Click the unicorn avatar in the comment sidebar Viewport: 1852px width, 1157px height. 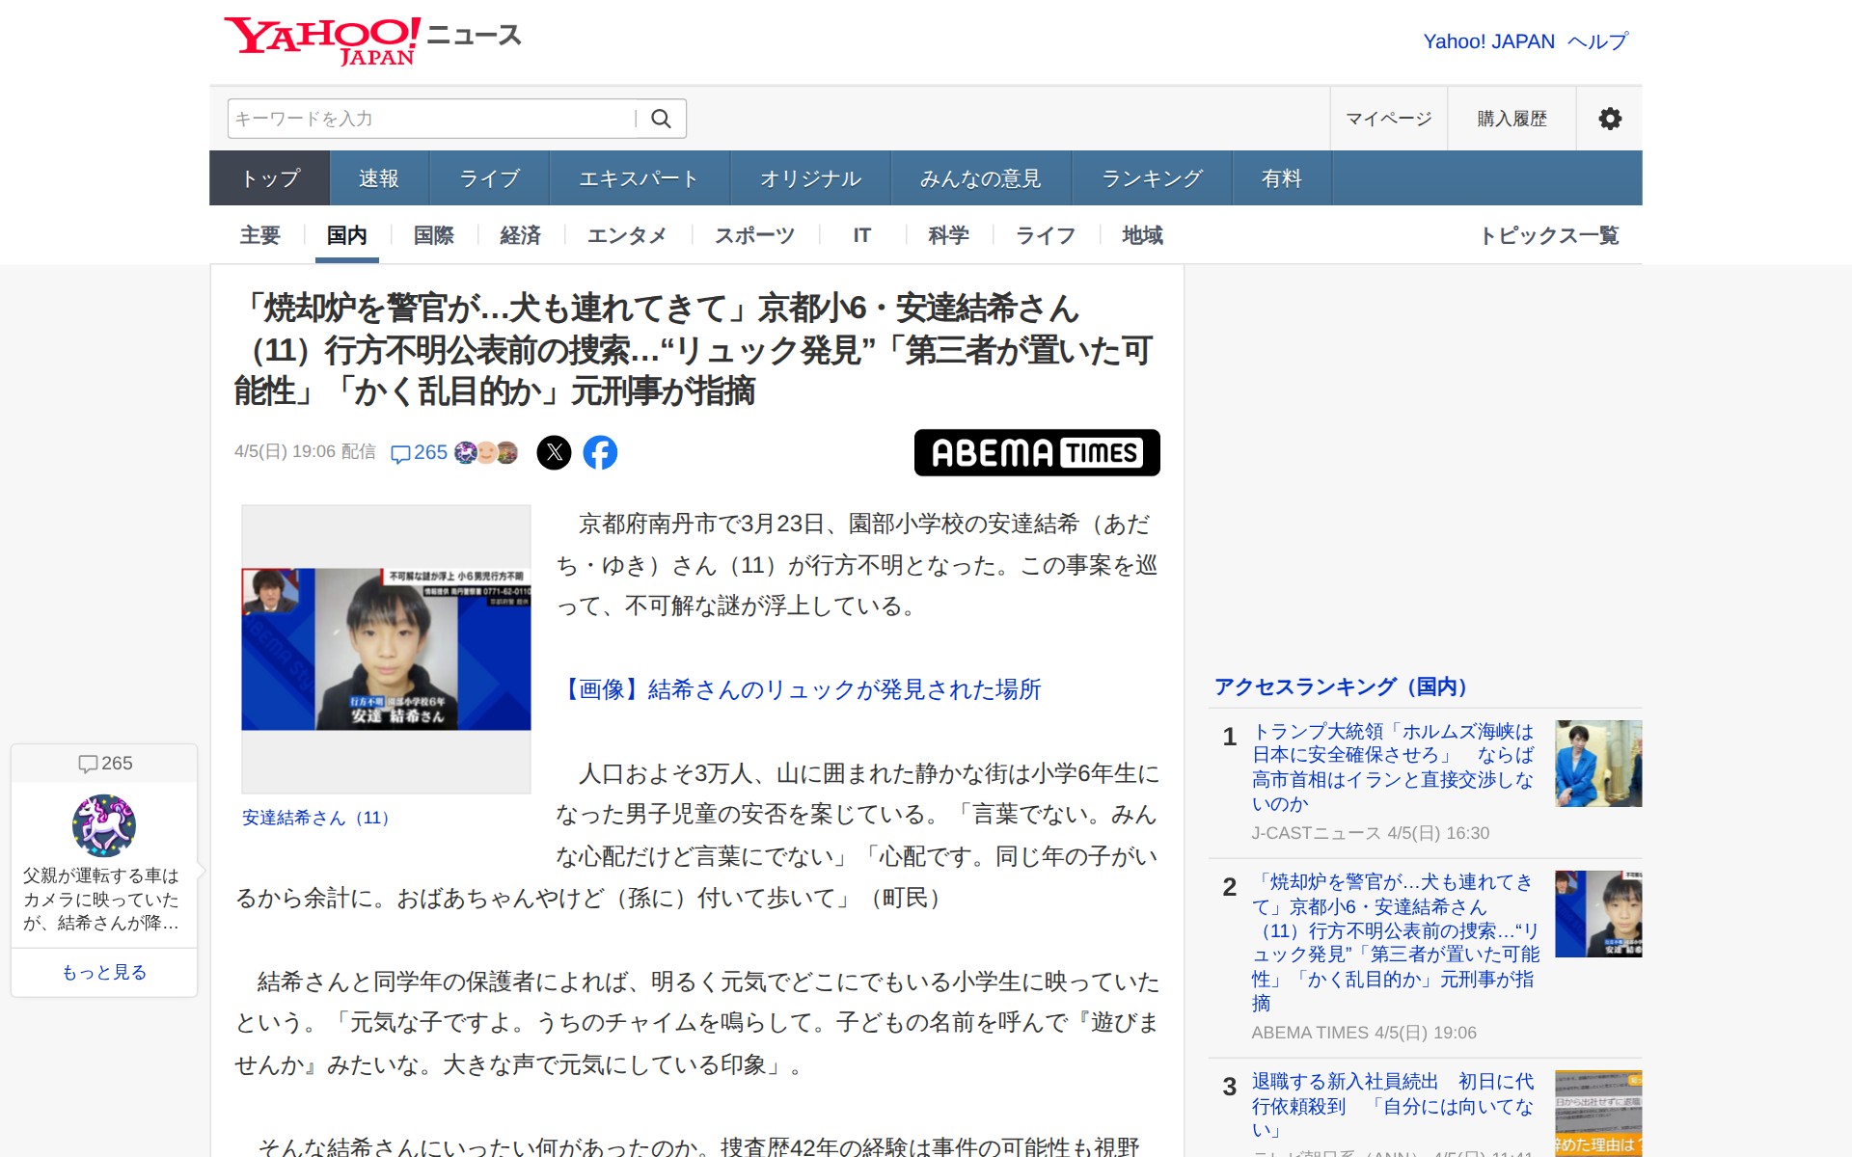point(104,825)
